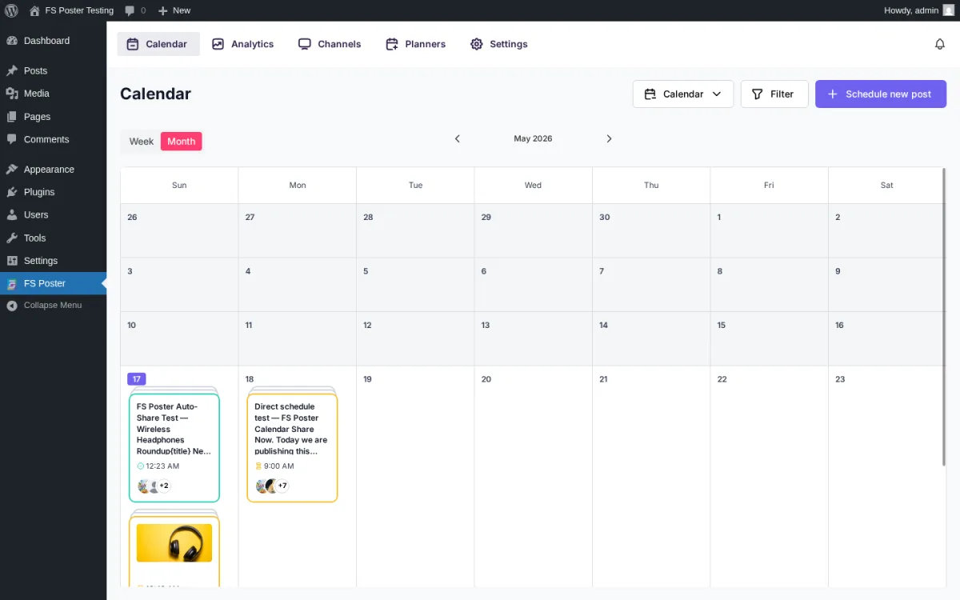
Task: Open Direct schedule test post card
Action: coord(292,447)
